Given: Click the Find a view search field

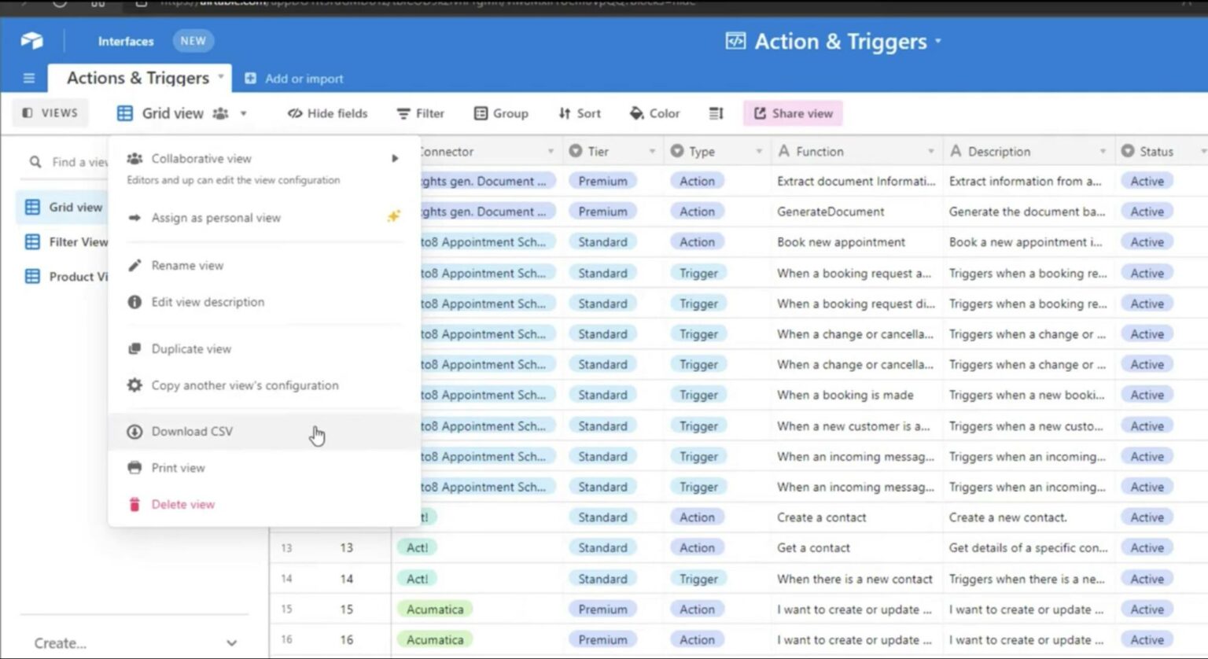Looking at the screenshot, I should [79, 162].
